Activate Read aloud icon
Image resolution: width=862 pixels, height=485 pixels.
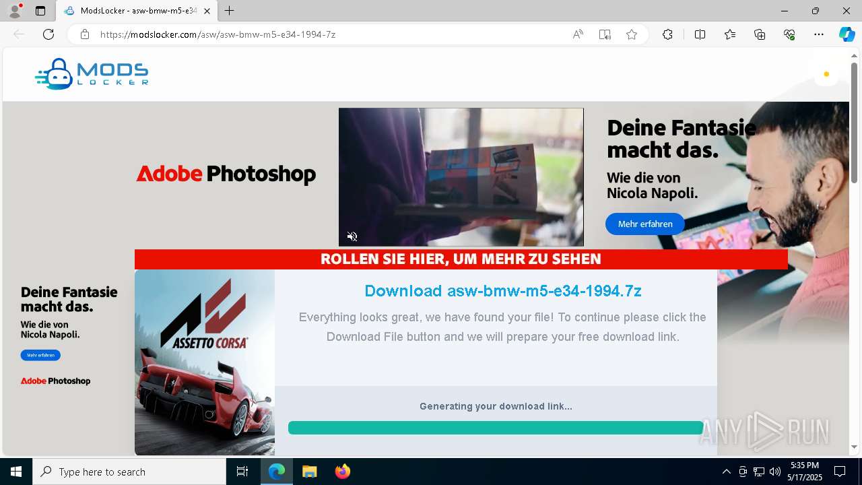(x=578, y=34)
